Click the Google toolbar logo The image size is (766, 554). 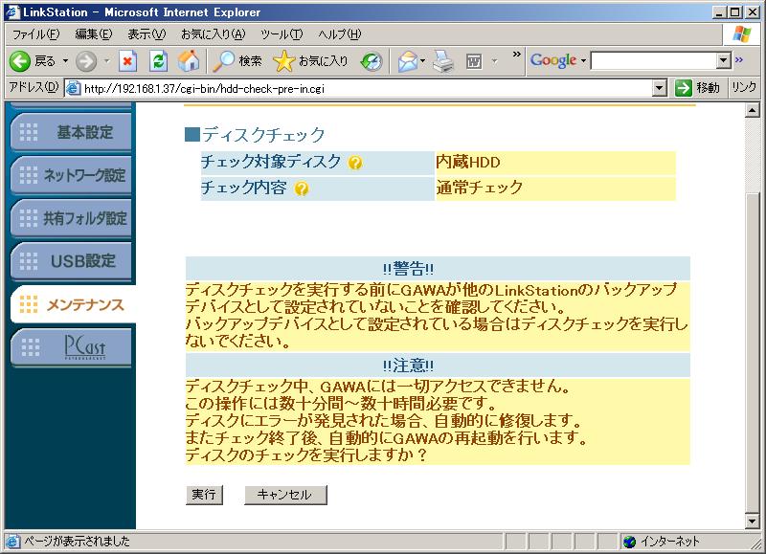pos(553,60)
